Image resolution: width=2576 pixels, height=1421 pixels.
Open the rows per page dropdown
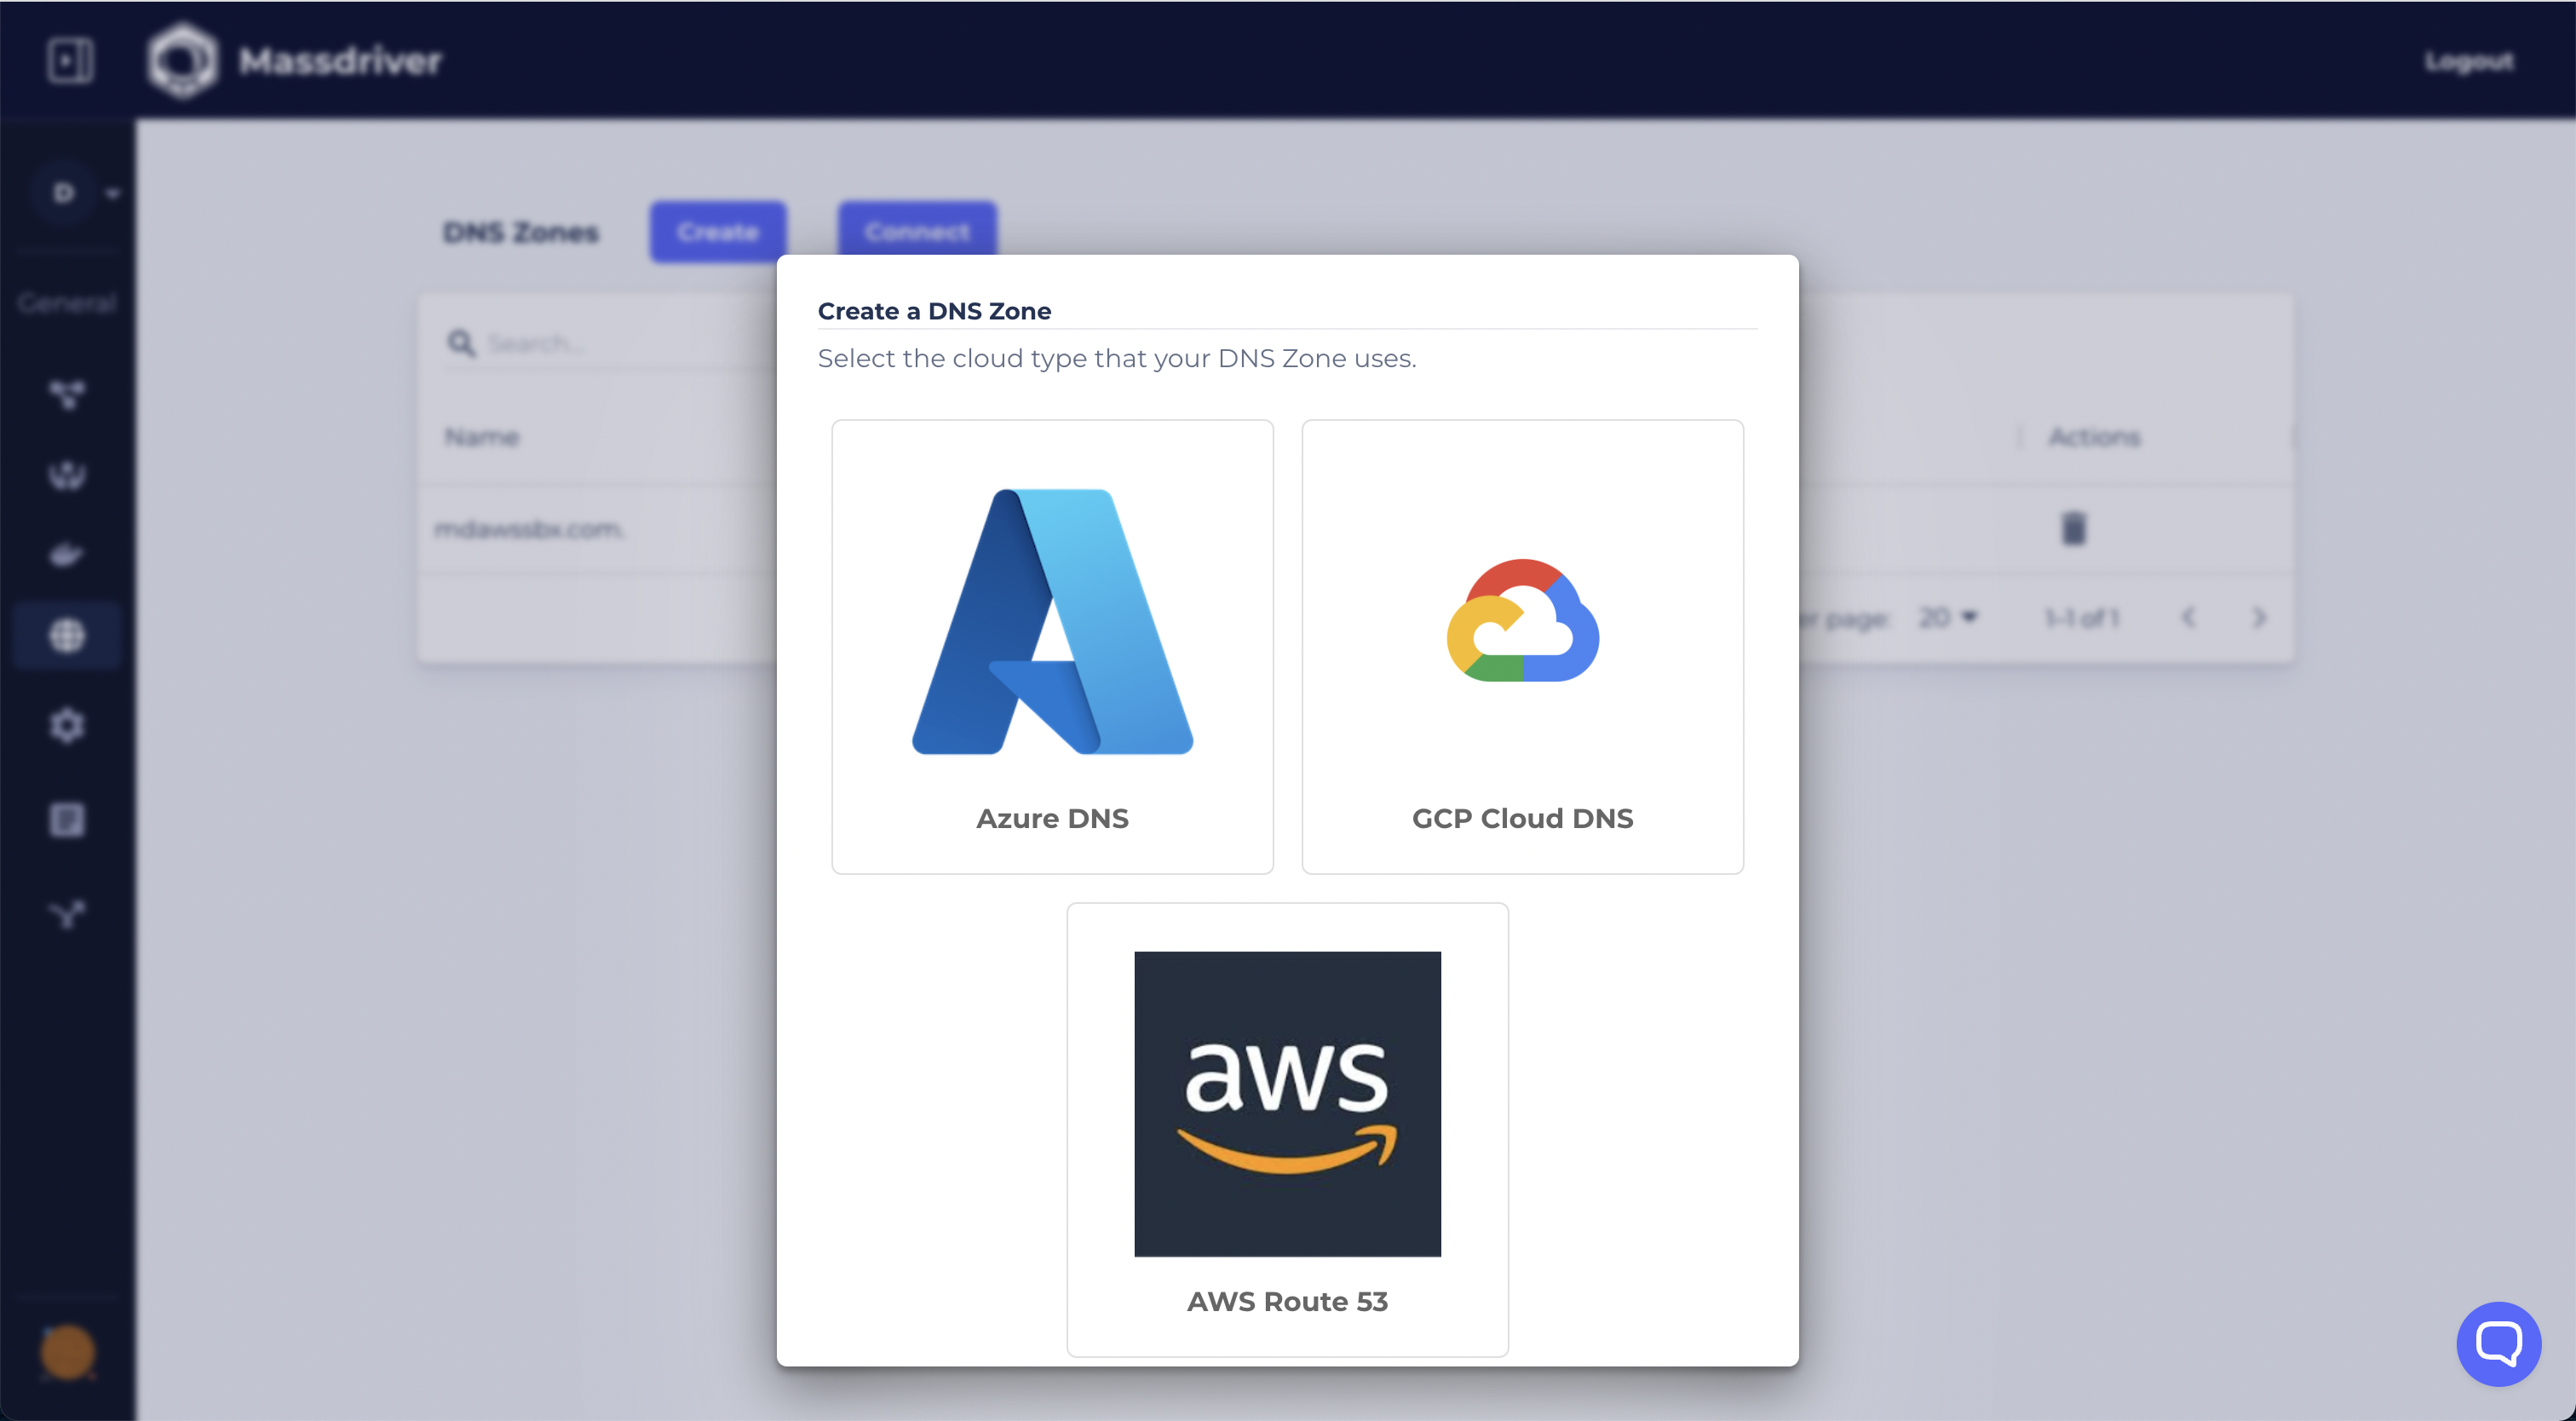[x=1948, y=617]
